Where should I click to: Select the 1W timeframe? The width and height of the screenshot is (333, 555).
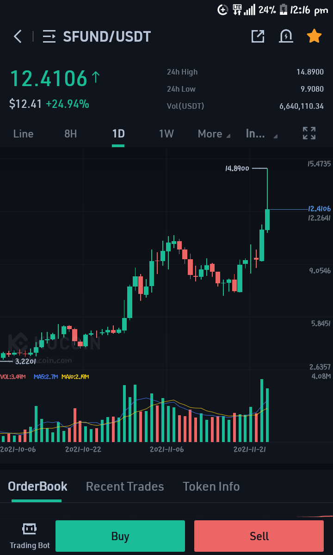click(166, 134)
